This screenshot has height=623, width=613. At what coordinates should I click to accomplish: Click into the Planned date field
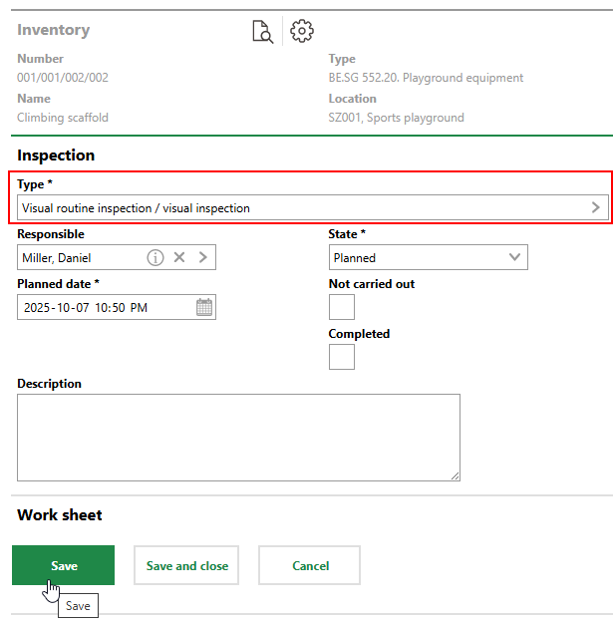pos(100,307)
